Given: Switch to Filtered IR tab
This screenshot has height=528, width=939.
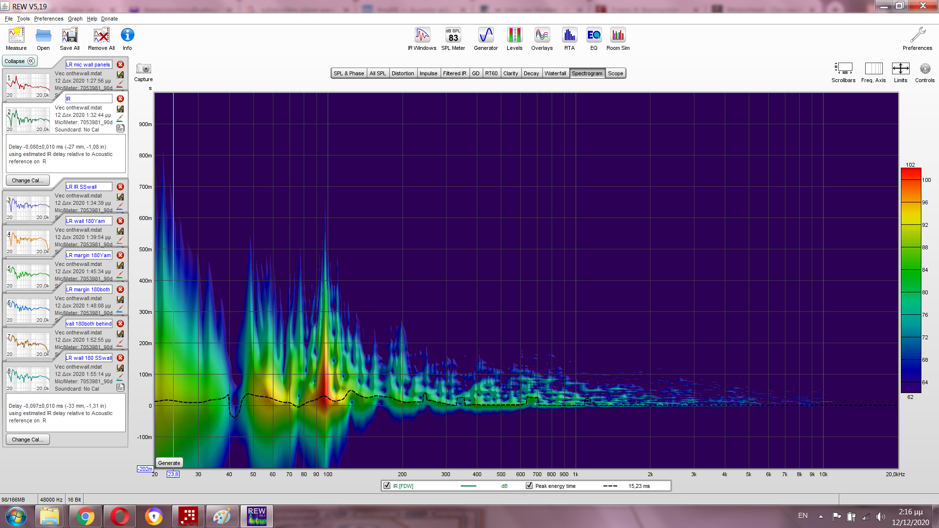Looking at the screenshot, I should tap(454, 73).
